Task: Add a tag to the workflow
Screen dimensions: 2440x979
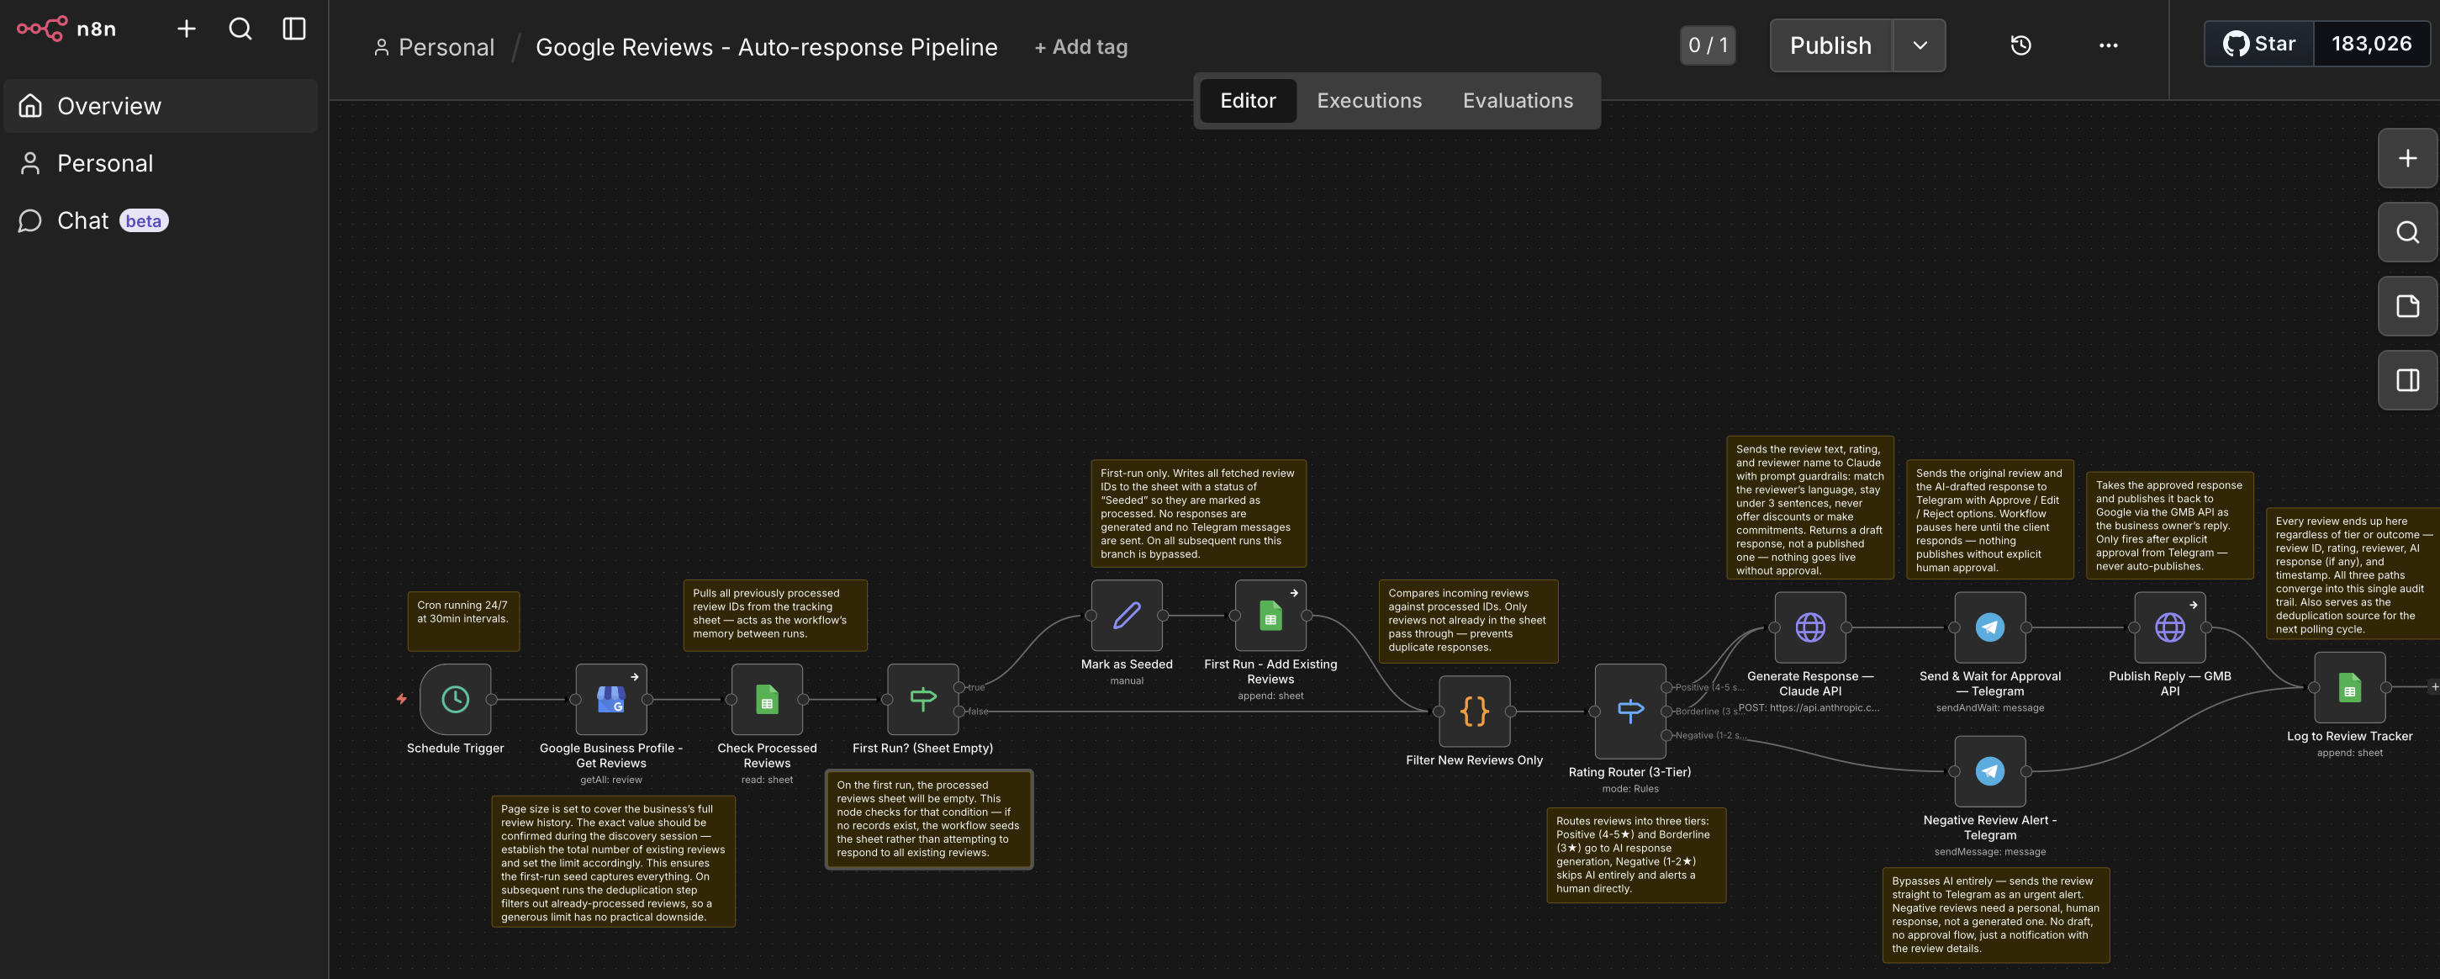Action: [1080, 45]
